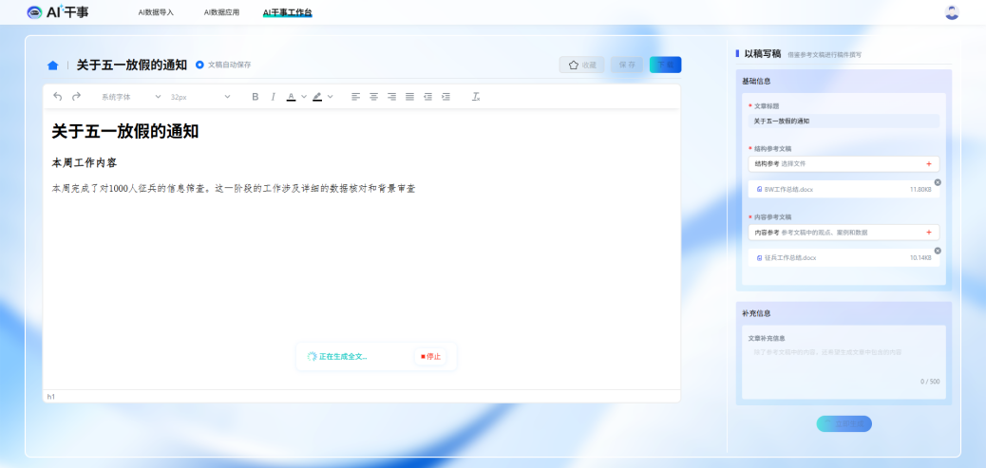Toggle the 文稿自动保存 auto-save option
Image resolution: width=986 pixels, height=468 pixels.
click(x=199, y=65)
